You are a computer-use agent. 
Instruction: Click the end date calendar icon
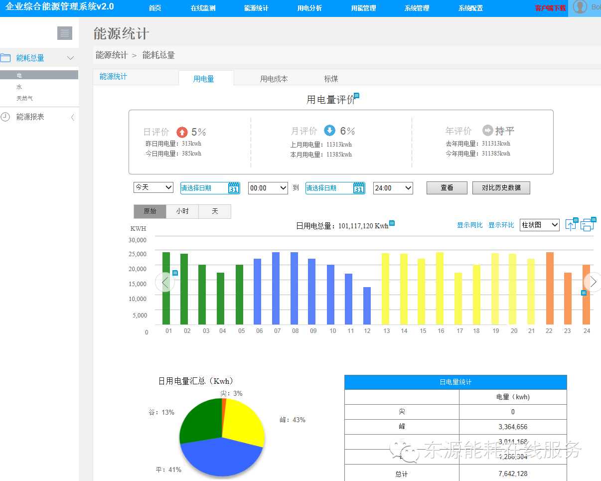click(x=359, y=188)
